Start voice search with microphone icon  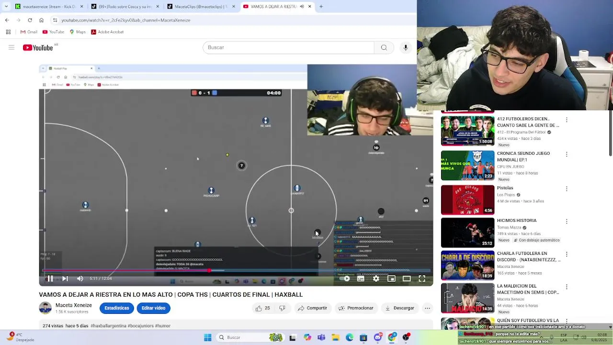pos(406,47)
